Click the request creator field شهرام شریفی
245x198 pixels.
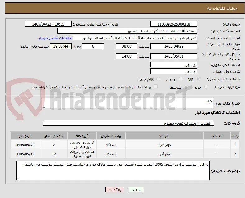point(135,38)
